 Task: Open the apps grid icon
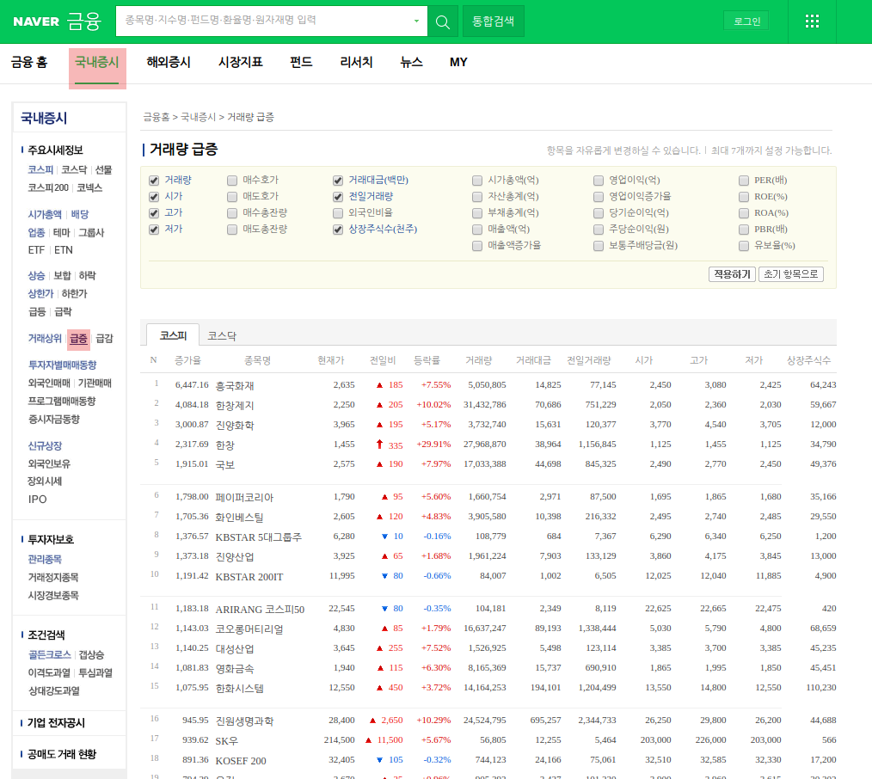(x=812, y=21)
